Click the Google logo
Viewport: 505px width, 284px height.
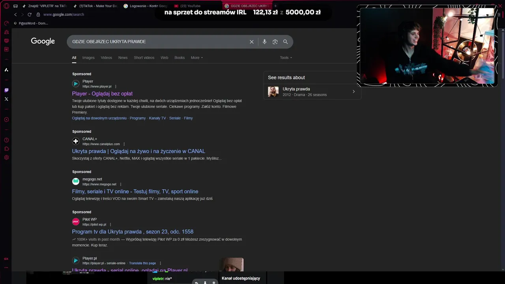(x=43, y=41)
